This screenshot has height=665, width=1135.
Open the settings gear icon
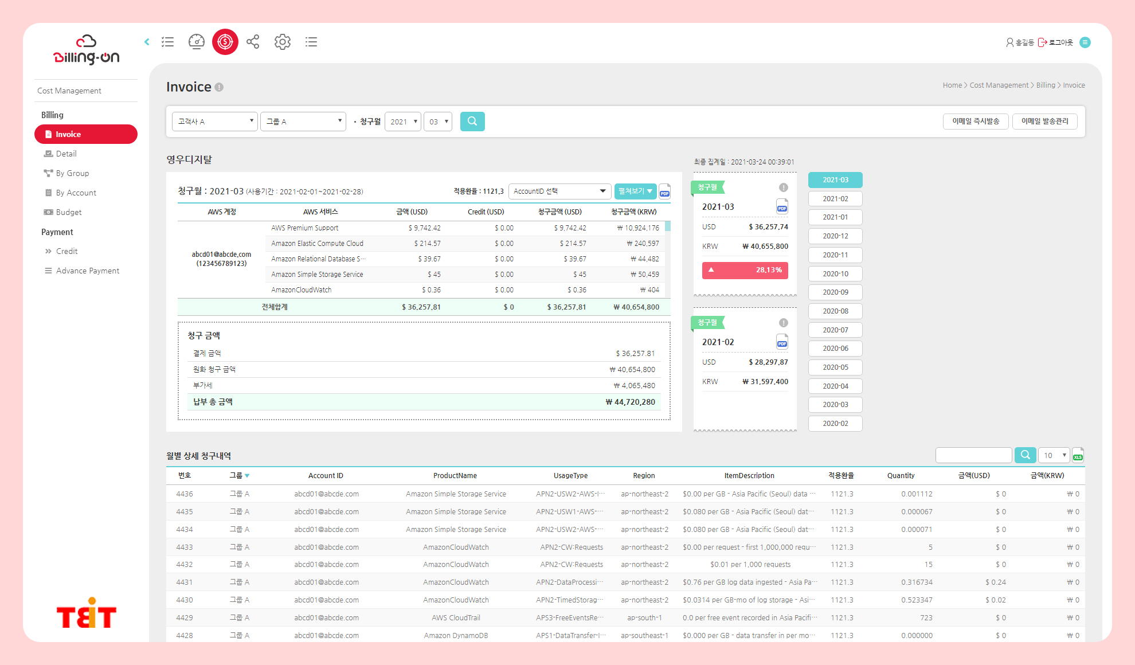pyautogui.click(x=282, y=42)
